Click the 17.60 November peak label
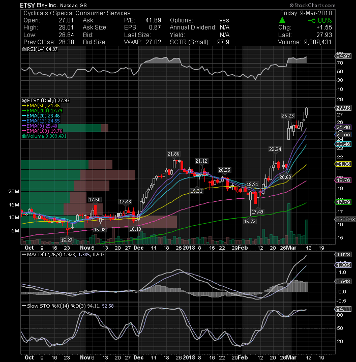Image resolution: width=356 pixels, height=362 pixels. [x=95, y=200]
